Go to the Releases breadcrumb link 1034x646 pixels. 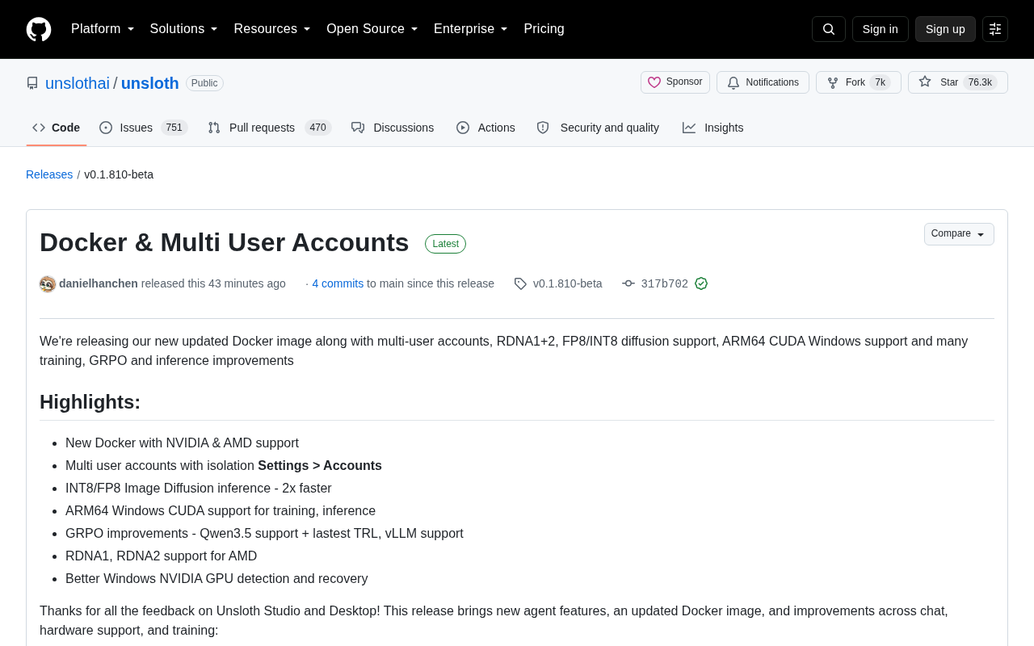point(49,174)
